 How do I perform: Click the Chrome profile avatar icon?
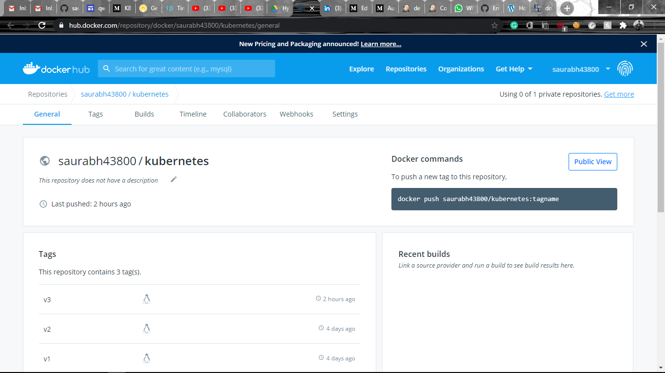click(x=638, y=25)
